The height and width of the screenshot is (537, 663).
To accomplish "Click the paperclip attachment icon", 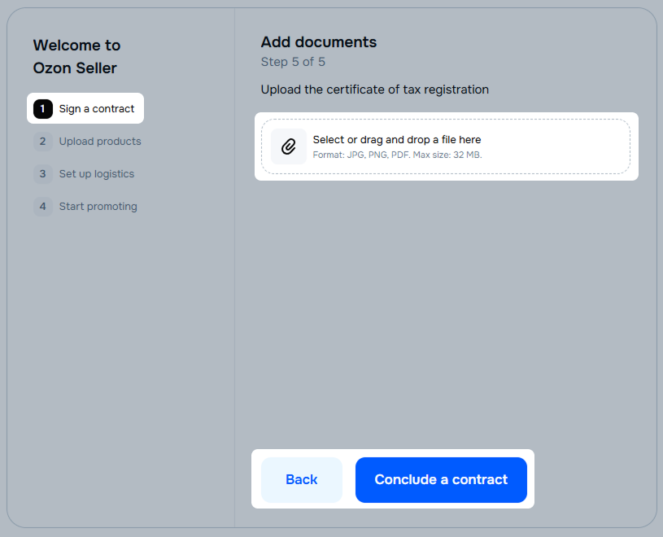I will (x=288, y=146).
